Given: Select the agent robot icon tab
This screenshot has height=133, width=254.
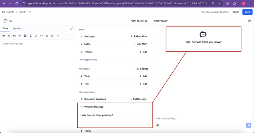Looking at the screenshot, I should pos(6,21).
